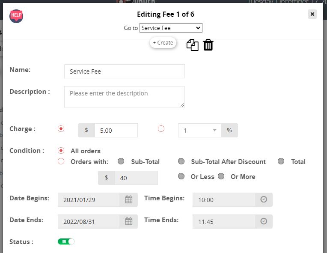Click the fee Name text field
The image size is (327, 253).
124,71
